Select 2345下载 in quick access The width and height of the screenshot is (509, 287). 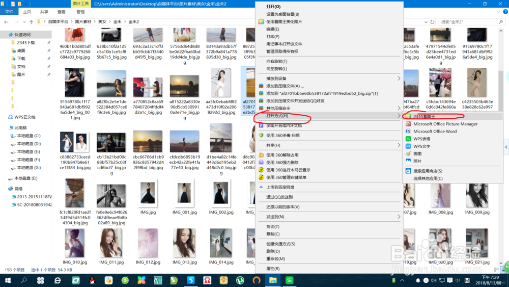point(26,43)
